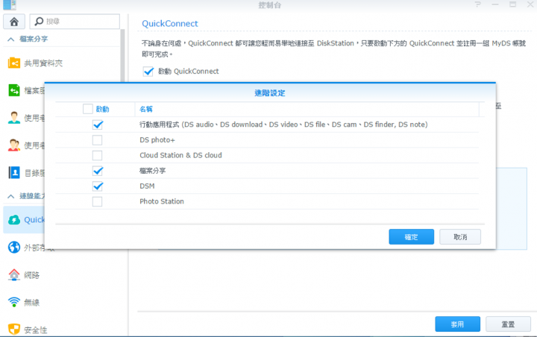Image resolution: width=537 pixels, height=337 pixels.
Task: Enable Cloud Station & DS cloud checkbox
Action: pyautogui.click(x=97, y=156)
